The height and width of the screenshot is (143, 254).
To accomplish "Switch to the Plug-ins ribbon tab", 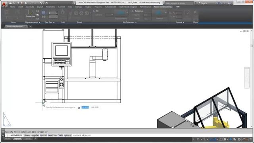I will click(98, 7).
